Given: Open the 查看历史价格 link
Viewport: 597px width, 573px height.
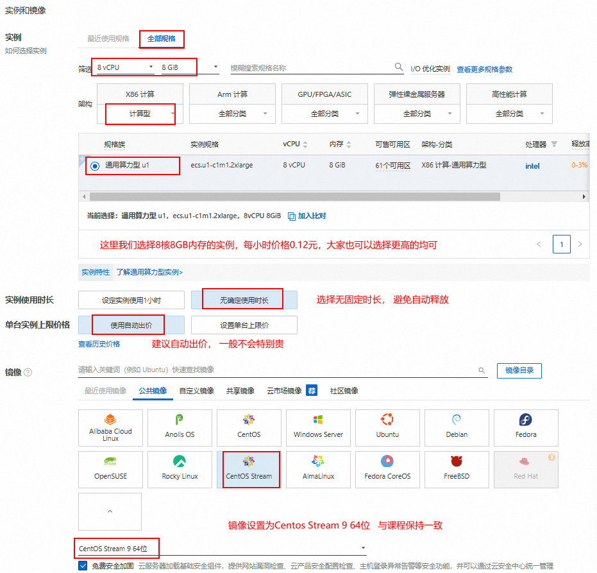Looking at the screenshot, I should point(99,344).
